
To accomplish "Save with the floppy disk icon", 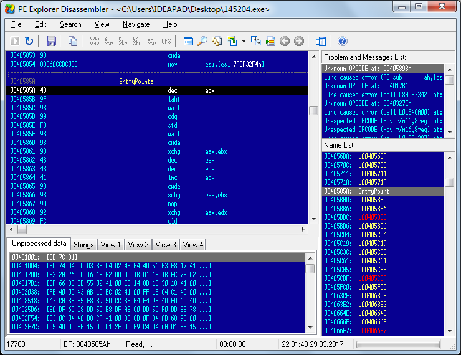I will coord(51,41).
